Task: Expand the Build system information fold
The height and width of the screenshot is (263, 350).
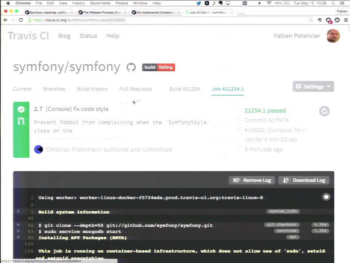Action: 18,211
